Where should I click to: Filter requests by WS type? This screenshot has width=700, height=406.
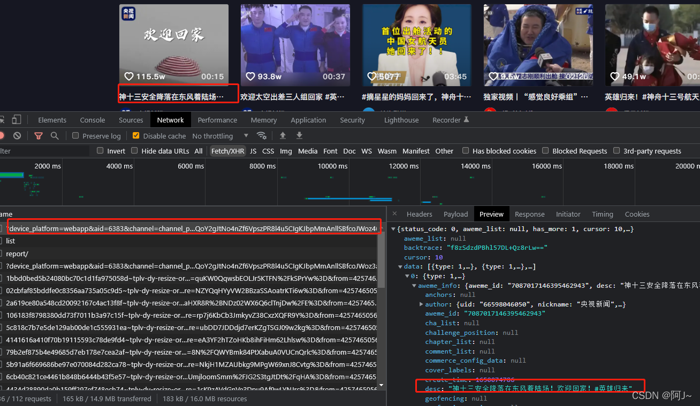pos(367,151)
